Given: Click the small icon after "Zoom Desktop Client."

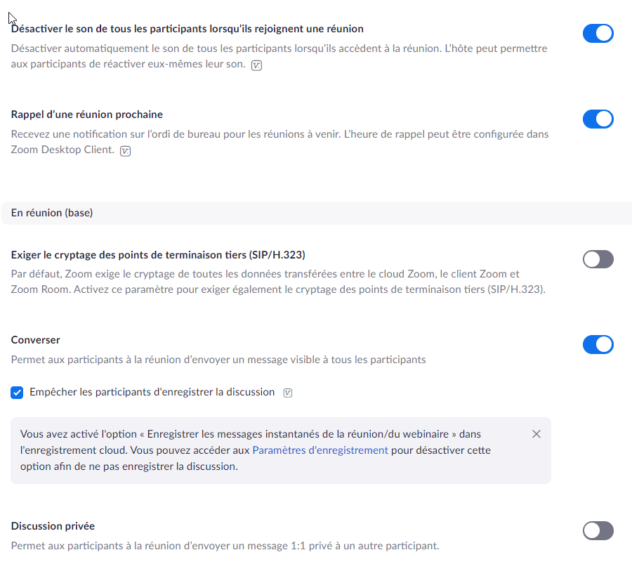Looking at the screenshot, I should (126, 151).
